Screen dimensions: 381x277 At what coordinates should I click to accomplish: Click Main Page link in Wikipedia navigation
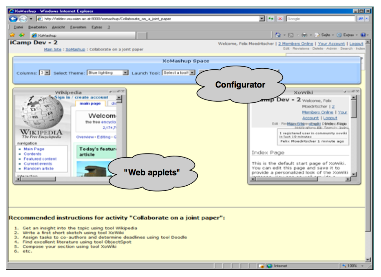[x=34, y=149]
